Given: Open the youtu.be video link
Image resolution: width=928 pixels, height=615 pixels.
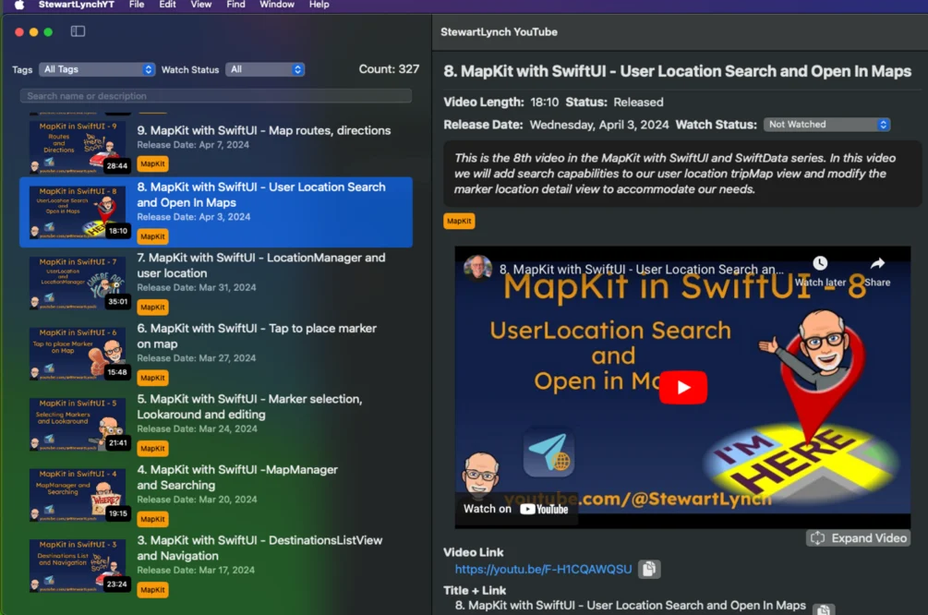Looking at the screenshot, I should point(543,570).
